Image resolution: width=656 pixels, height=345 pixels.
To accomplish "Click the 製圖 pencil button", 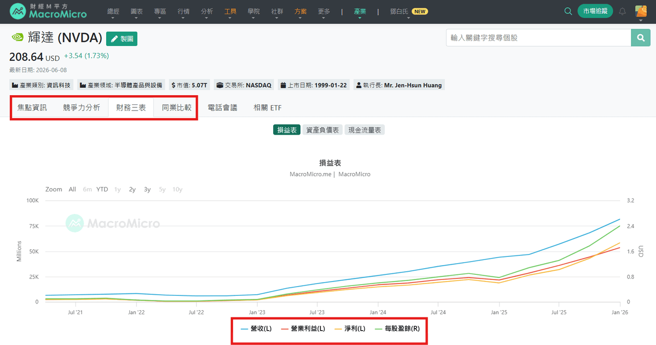I will point(121,38).
